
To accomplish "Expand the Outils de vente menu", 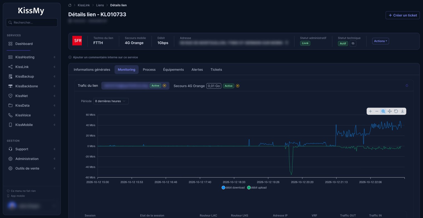I will (x=32, y=169).
